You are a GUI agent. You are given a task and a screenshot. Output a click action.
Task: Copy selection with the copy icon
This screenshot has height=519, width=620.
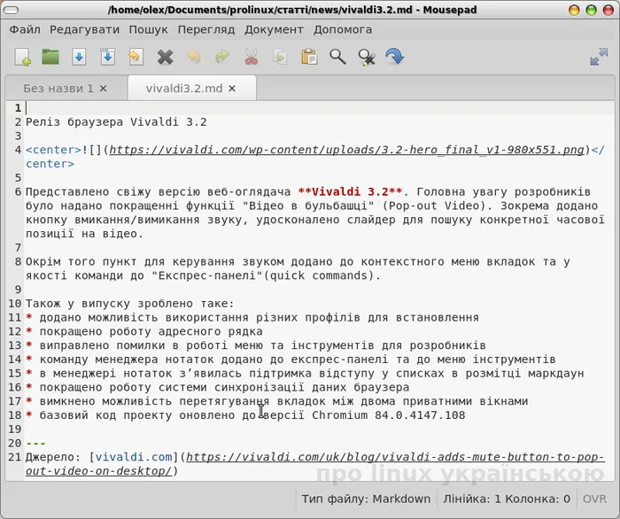280,57
